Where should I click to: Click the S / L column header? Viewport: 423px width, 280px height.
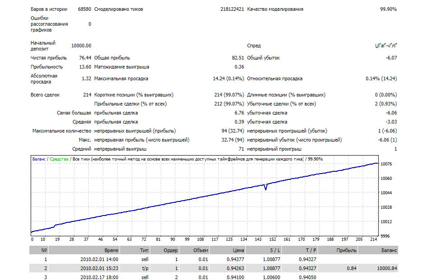point(263,250)
